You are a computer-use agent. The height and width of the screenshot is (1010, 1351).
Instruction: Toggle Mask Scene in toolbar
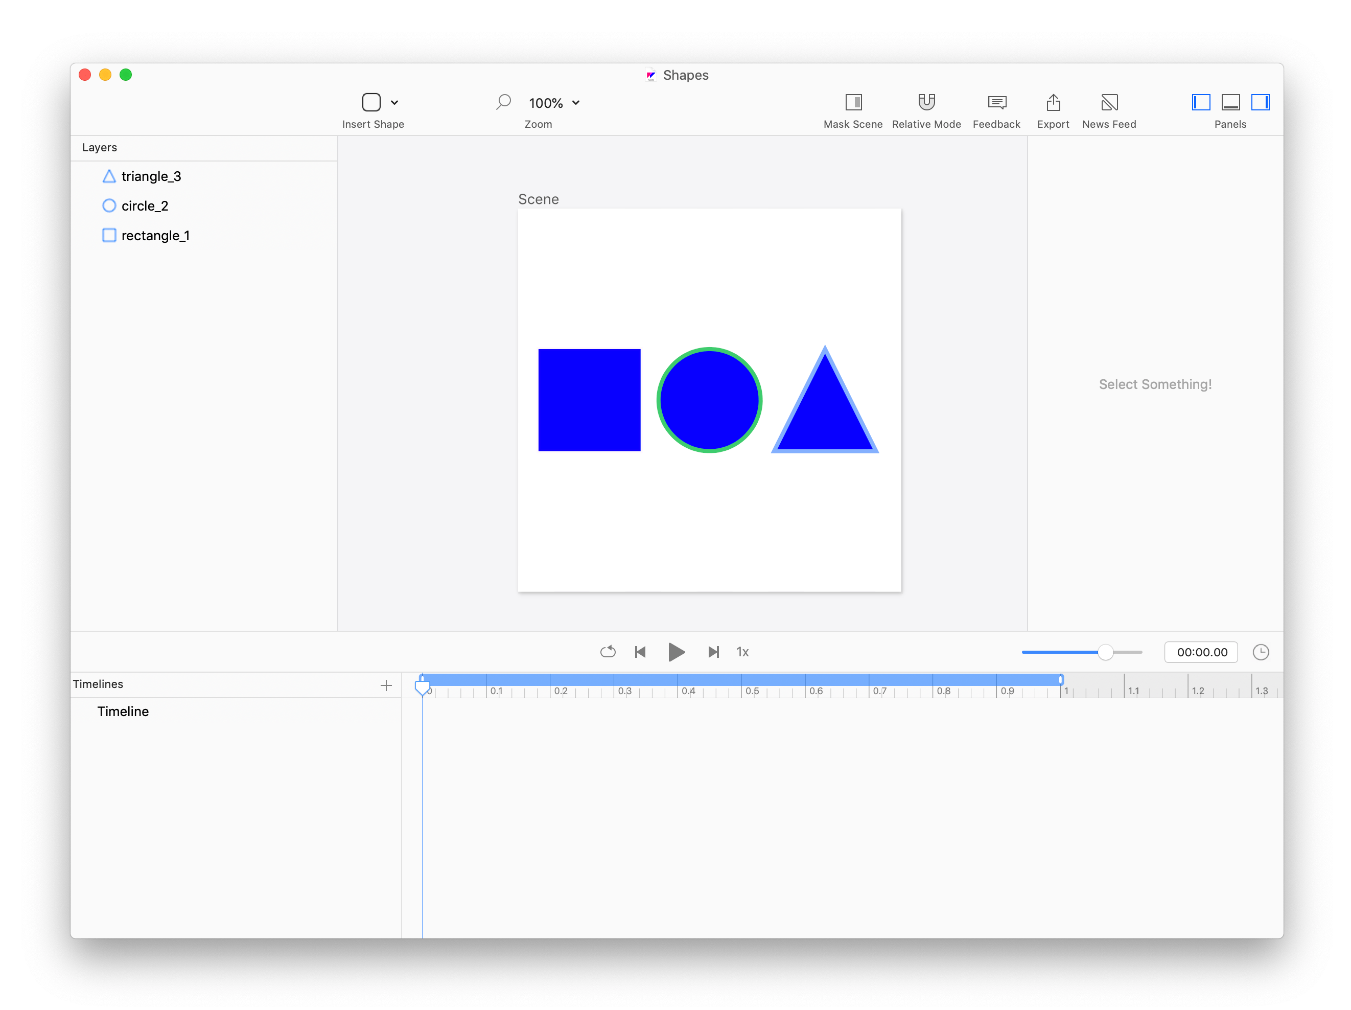[x=853, y=102]
